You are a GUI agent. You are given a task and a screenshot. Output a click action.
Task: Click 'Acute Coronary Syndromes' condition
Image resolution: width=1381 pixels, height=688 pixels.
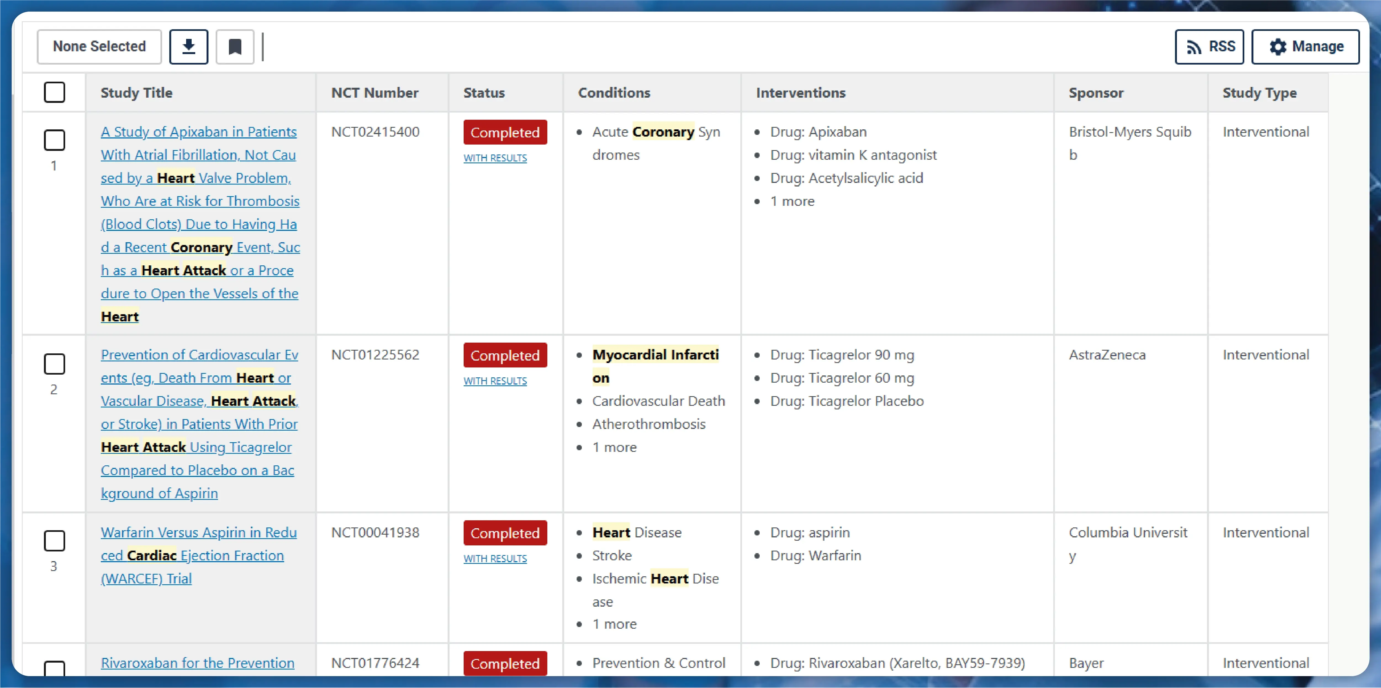click(x=656, y=143)
